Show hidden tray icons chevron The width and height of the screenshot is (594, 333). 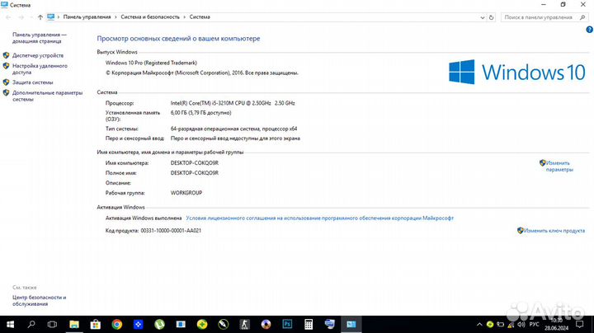pyautogui.click(x=479, y=324)
